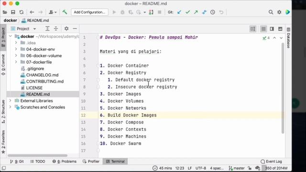Screen dimensions: 306x172
Task: Open file with the folder toolbar icon
Action: (x=5, y=12)
